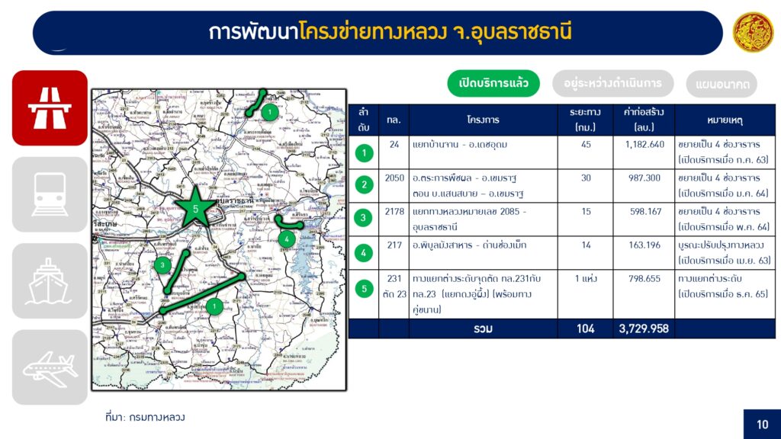Click green circle 5 in table

[364, 289]
